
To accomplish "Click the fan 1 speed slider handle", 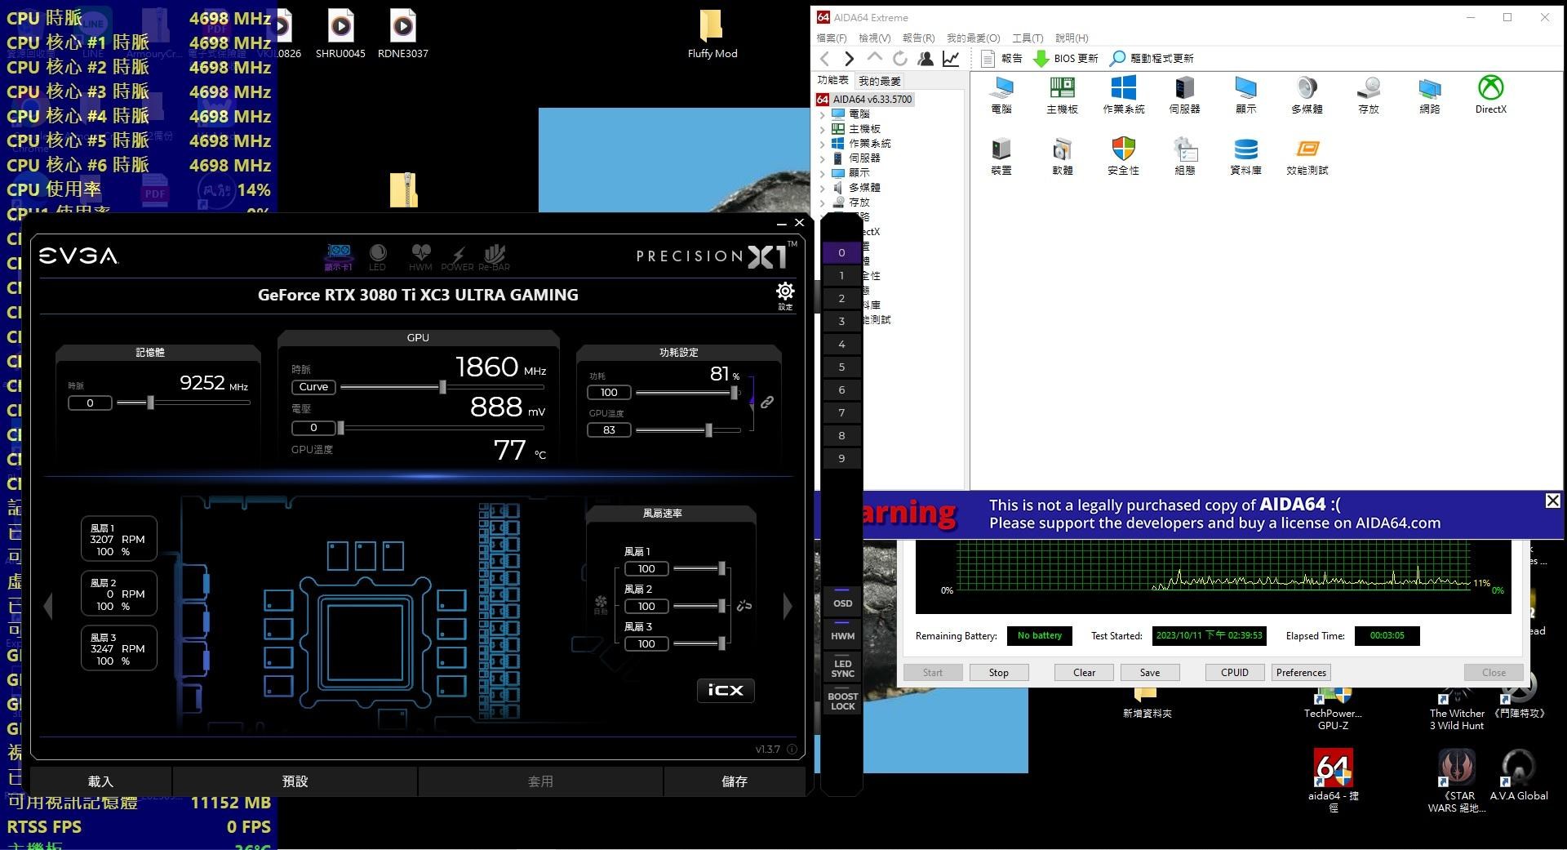I will coord(721,568).
